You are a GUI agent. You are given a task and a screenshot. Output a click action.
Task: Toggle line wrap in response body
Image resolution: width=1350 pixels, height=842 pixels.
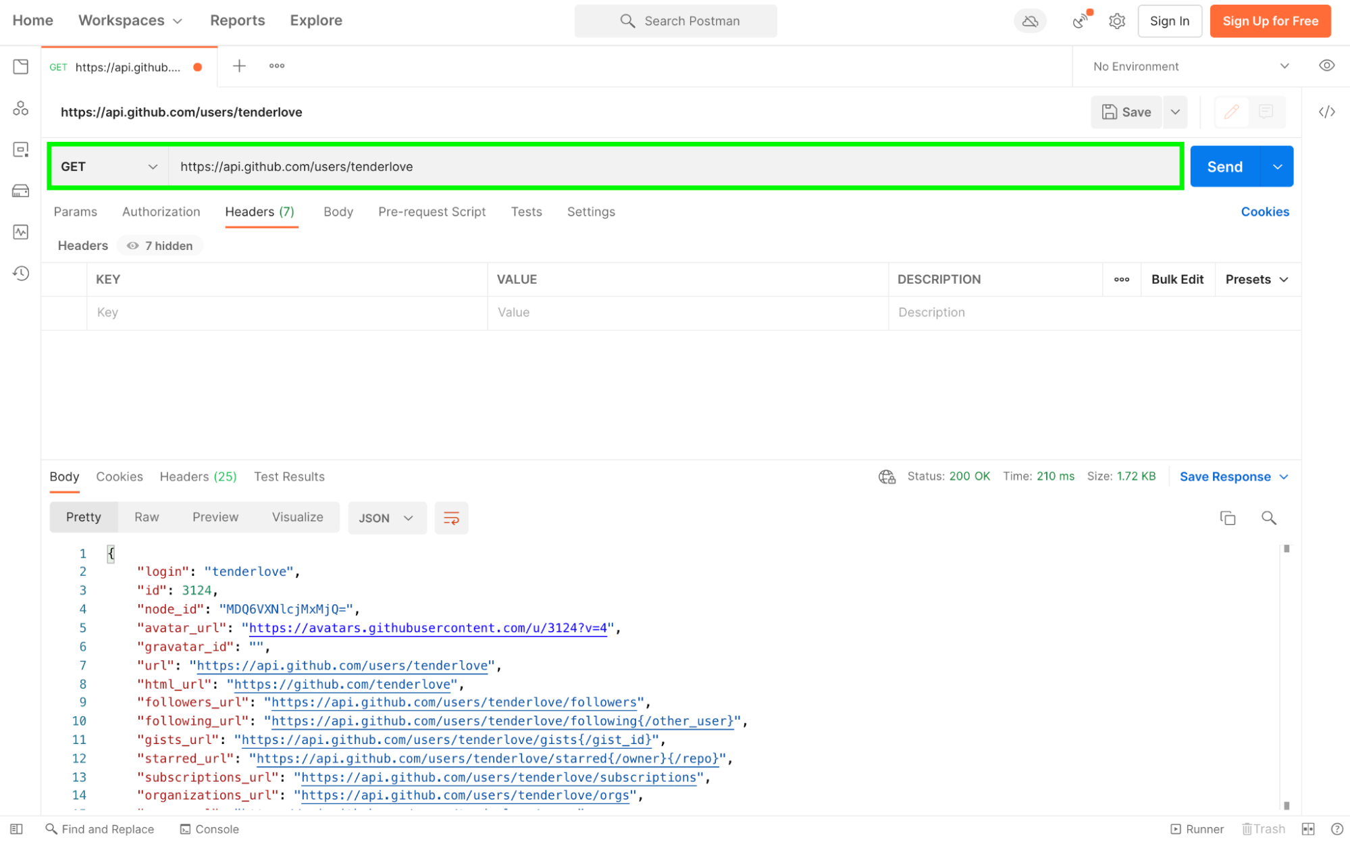click(x=451, y=518)
